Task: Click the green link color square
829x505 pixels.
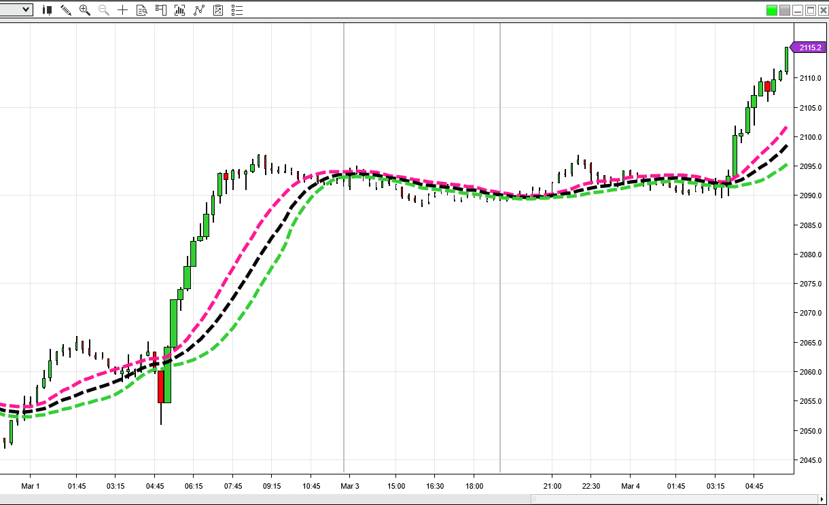Action: pyautogui.click(x=771, y=10)
